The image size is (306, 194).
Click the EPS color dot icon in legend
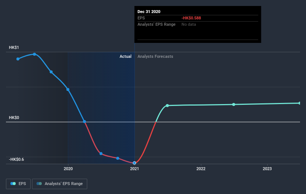pyautogui.click(x=13, y=184)
